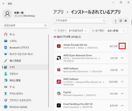Image resolution: width=132 pixels, height=111 pixels.
Task: Open Windows Update settings
Action: click(x=25, y=107)
